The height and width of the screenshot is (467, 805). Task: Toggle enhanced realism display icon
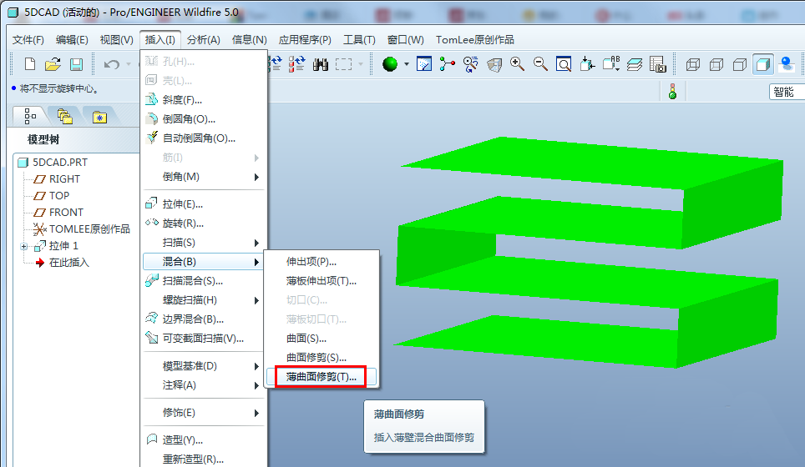[787, 64]
